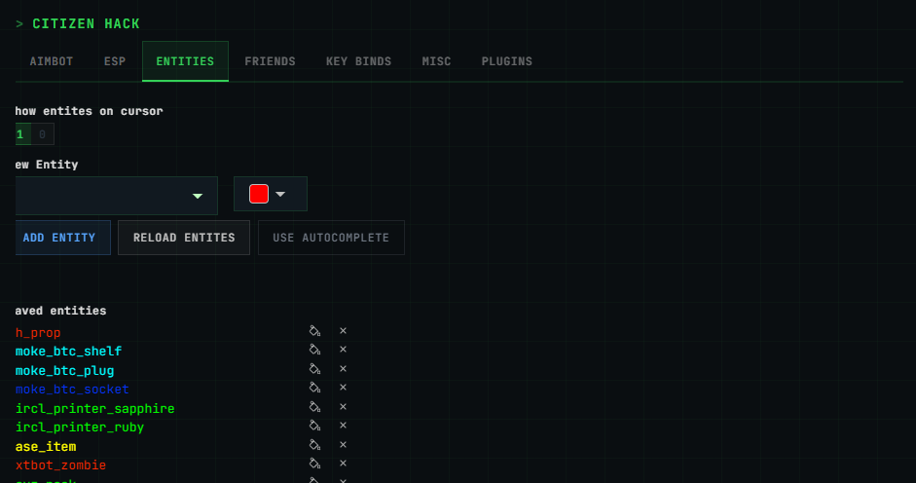Recolor ircl_printer_ruby using its paint bucket
Screen dimensions: 916x483
coord(314,426)
